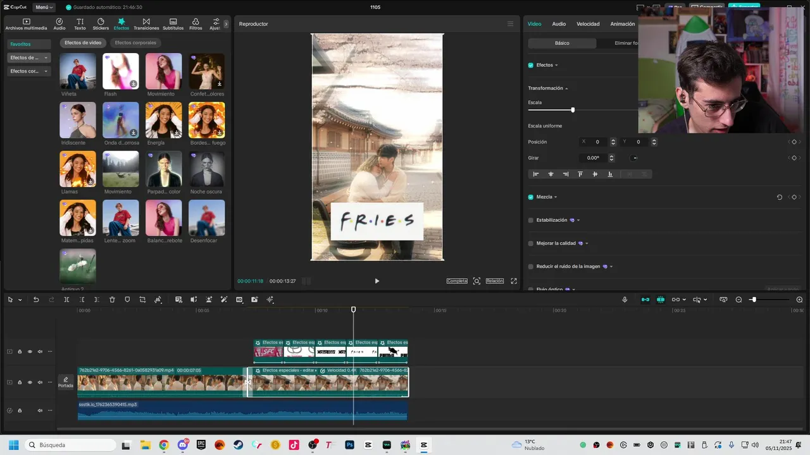Toggle the main track magnet
The width and height of the screenshot is (810, 455).
click(x=645, y=300)
